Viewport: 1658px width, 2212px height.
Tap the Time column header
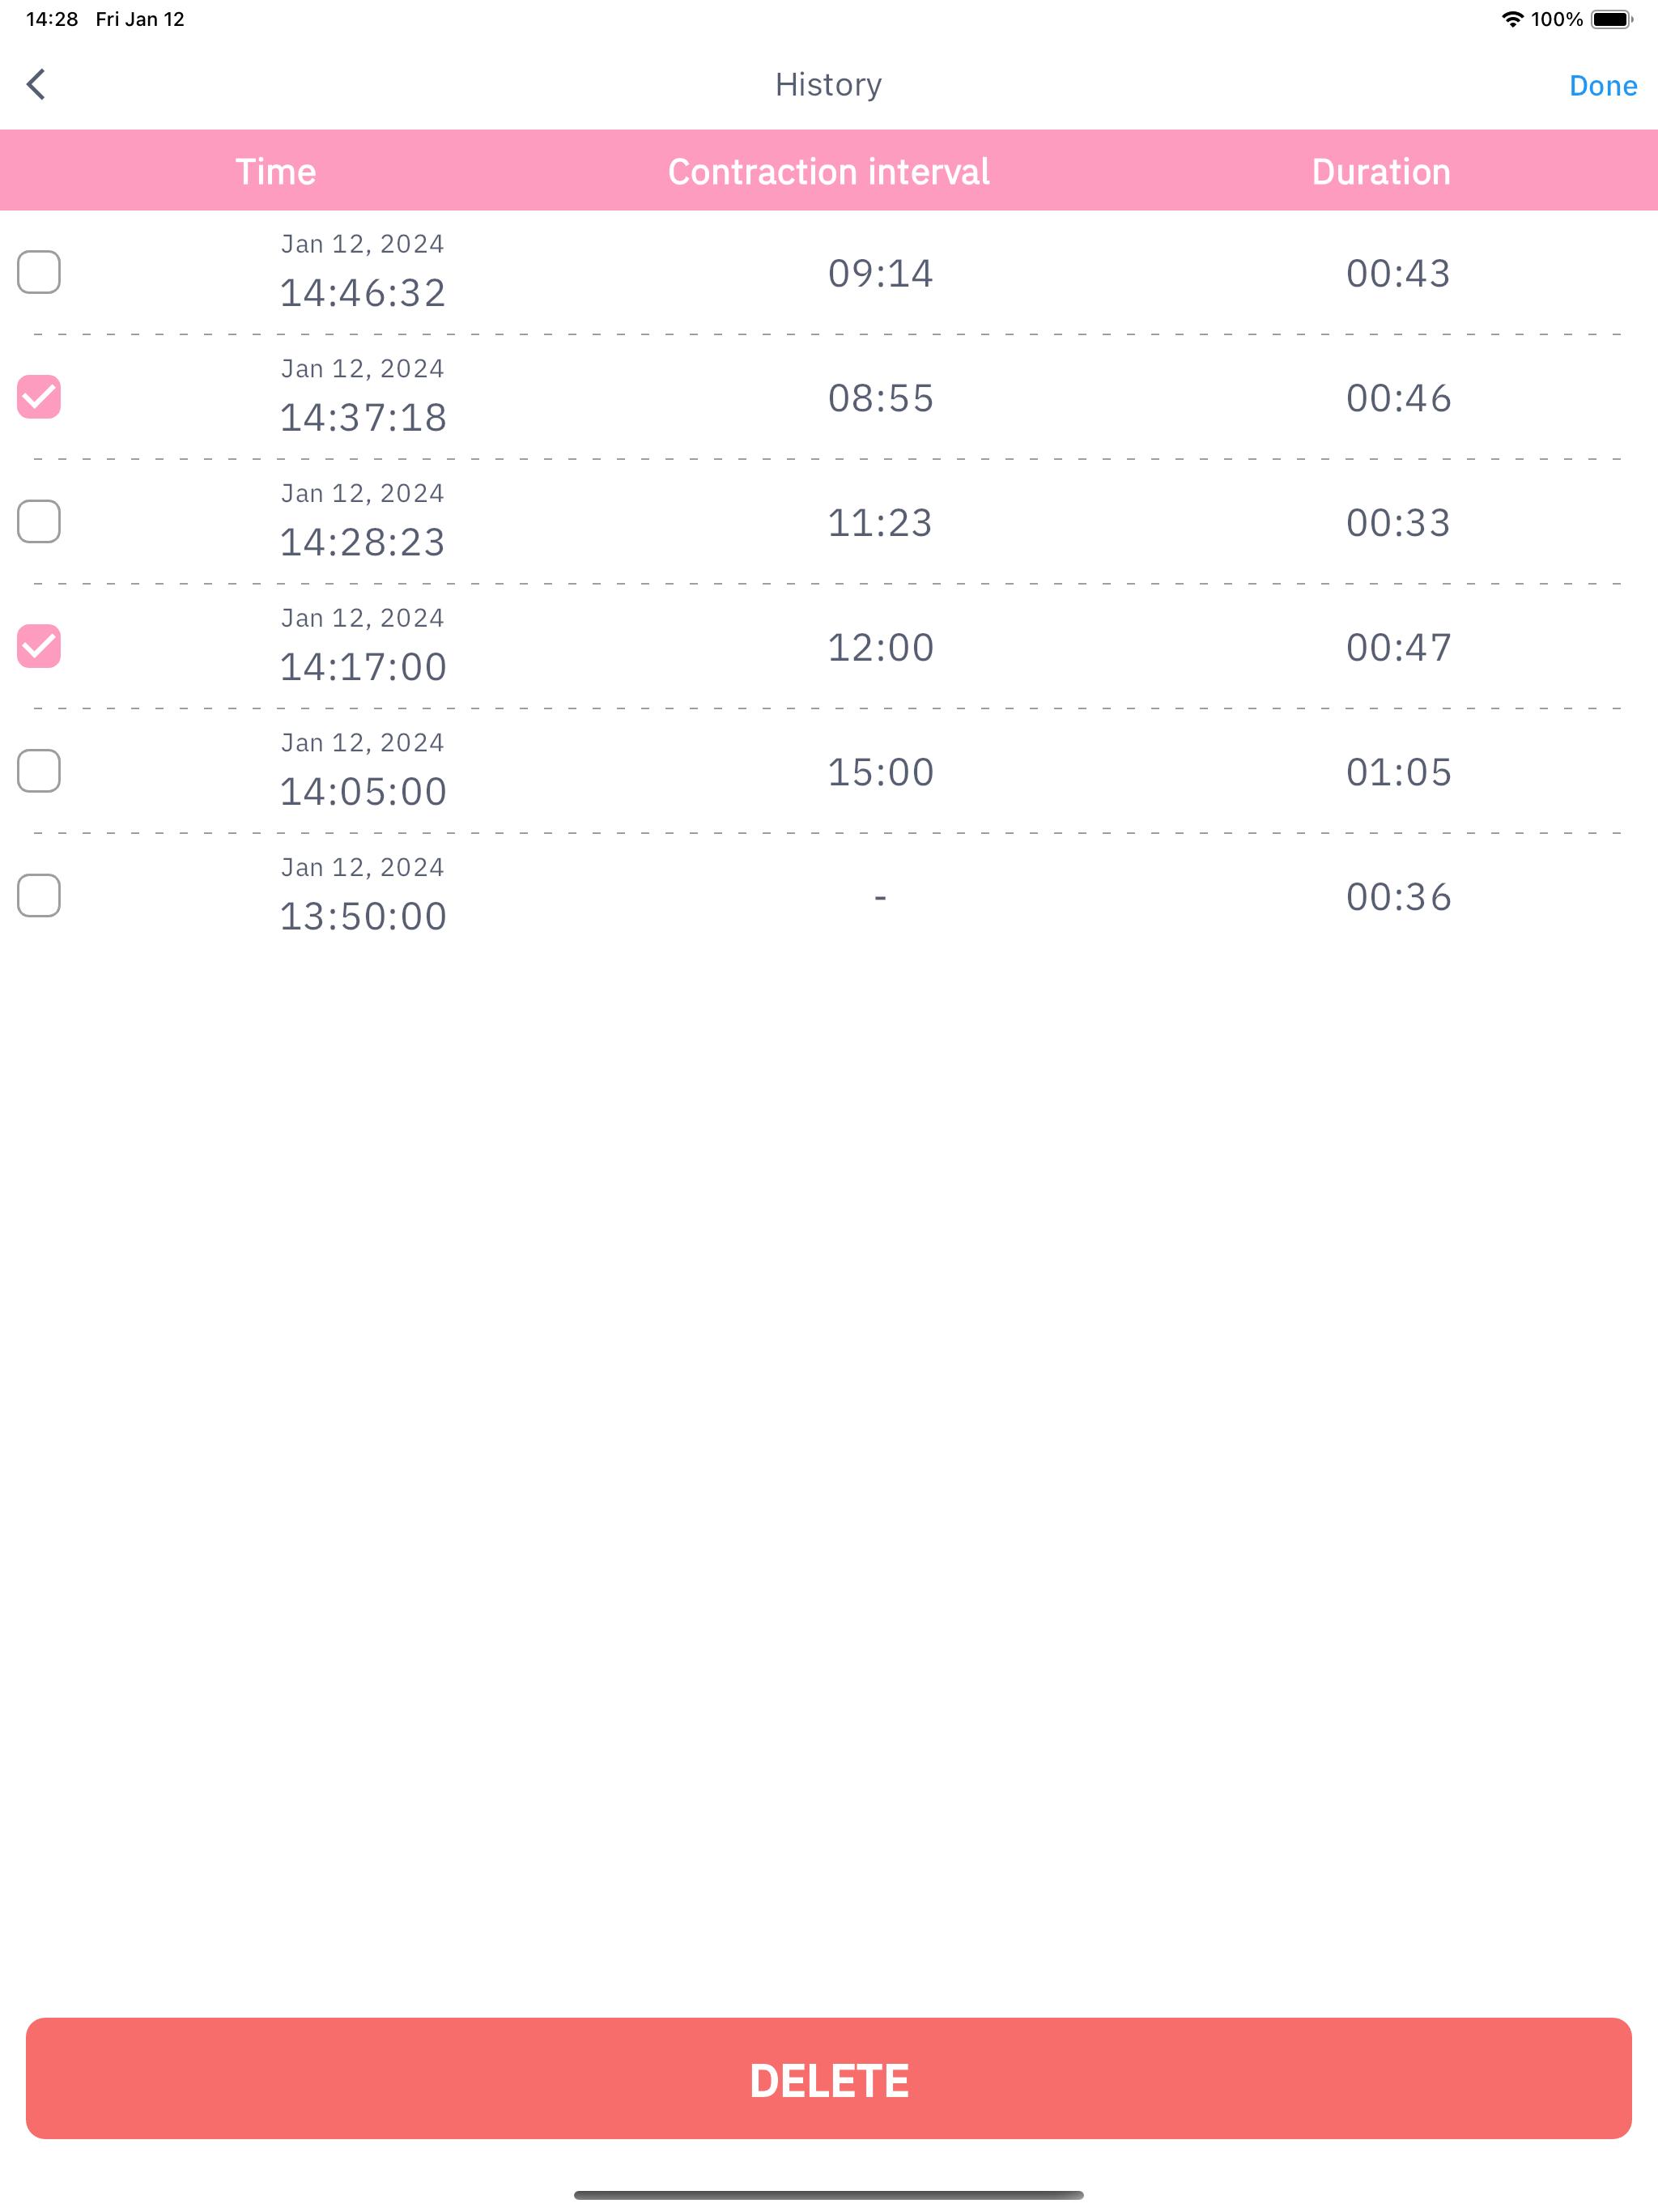tap(276, 172)
